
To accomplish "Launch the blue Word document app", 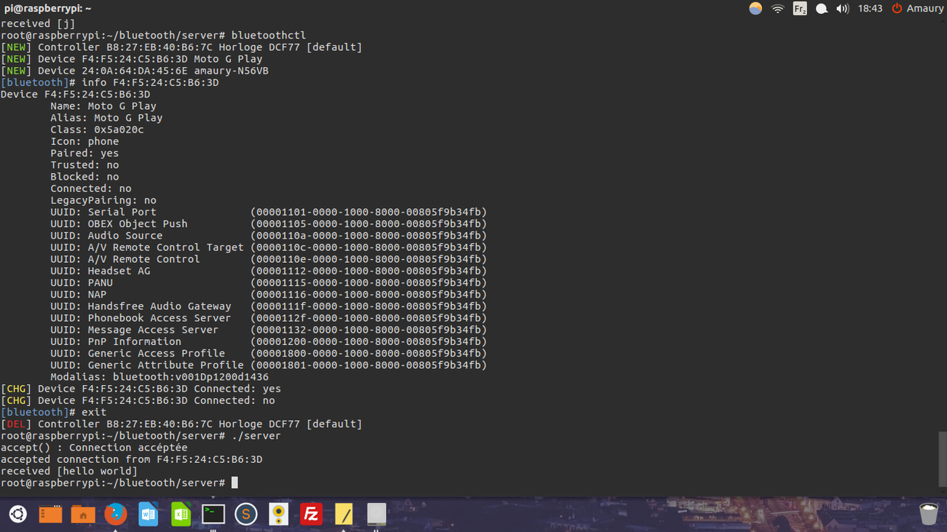I will pos(149,514).
